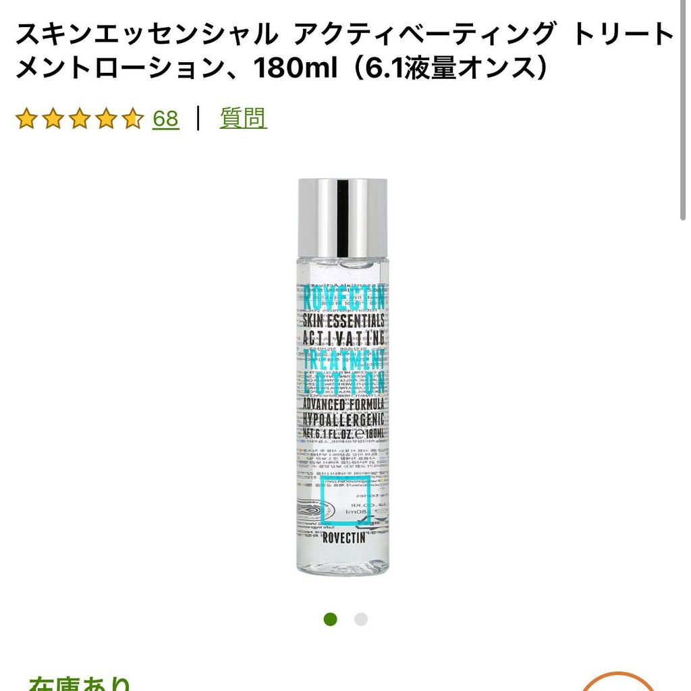Tap the small black ROVECTIN text at bottle base
This screenshot has height=691, width=691.
click(343, 538)
